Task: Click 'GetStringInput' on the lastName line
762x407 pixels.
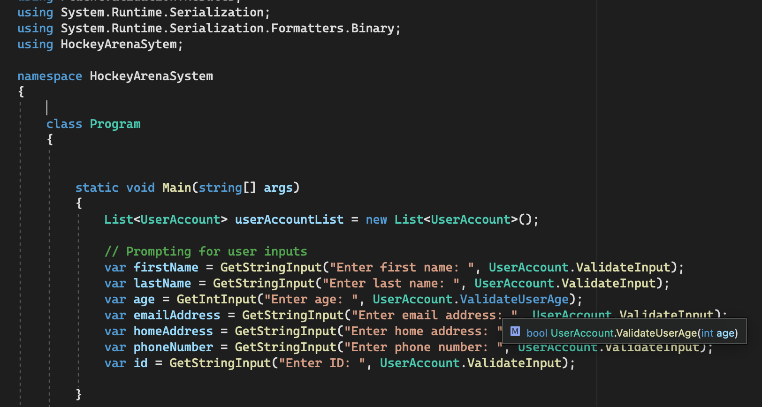Action: tap(264, 284)
